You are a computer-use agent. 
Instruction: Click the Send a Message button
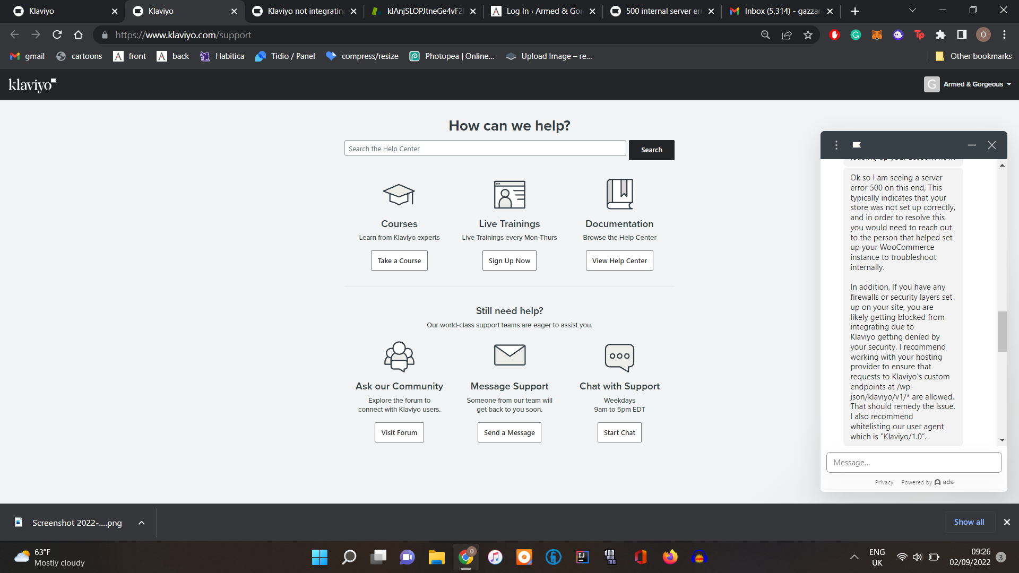tap(509, 432)
